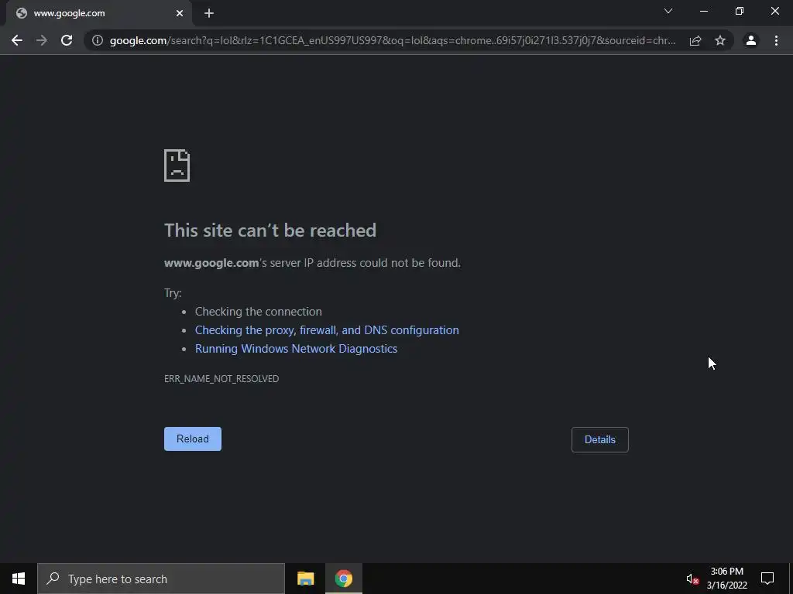Close the www.google.com tab
Screen dimensions: 793x594
pos(180,13)
